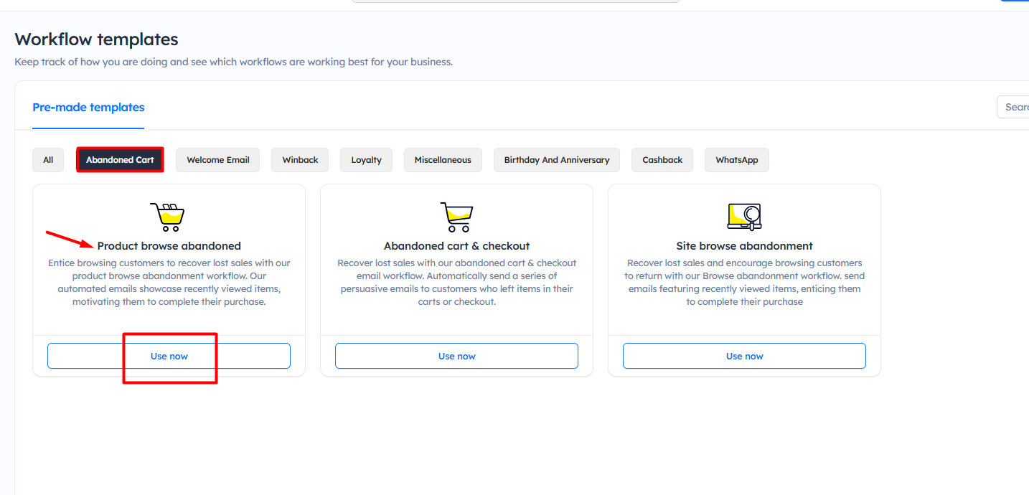Open the Pre-made templates tab
1029x495 pixels.
(x=88, y=108)
